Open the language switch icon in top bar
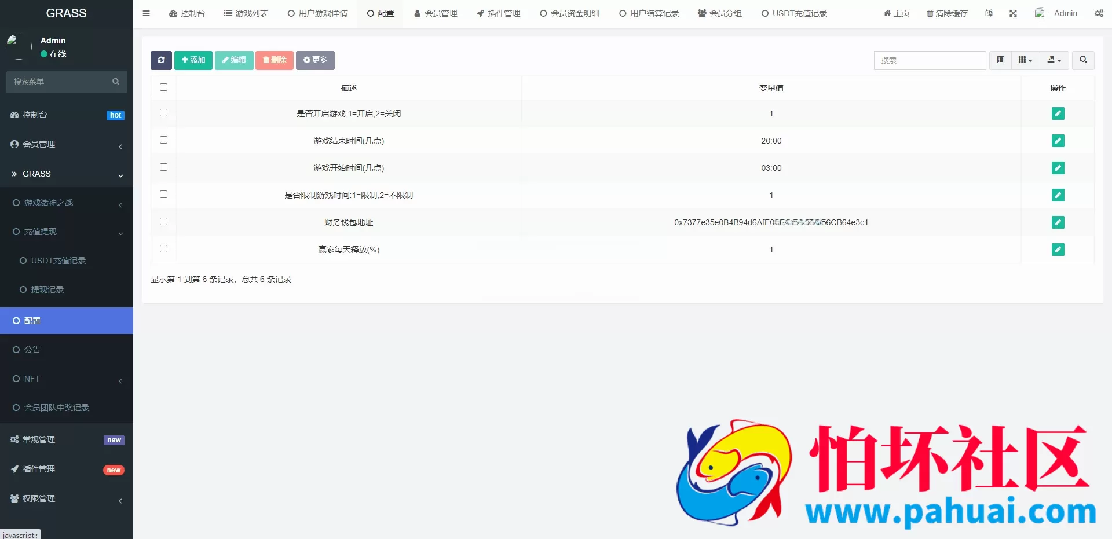Screen dimensions: 1112x539 coord(989,13)
